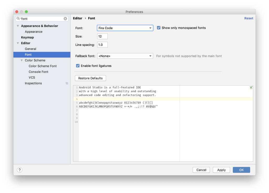The width and height of the screenshot is (269, 193).
Task: Collapse the Editor tree section
Action: tap(18, 43)
